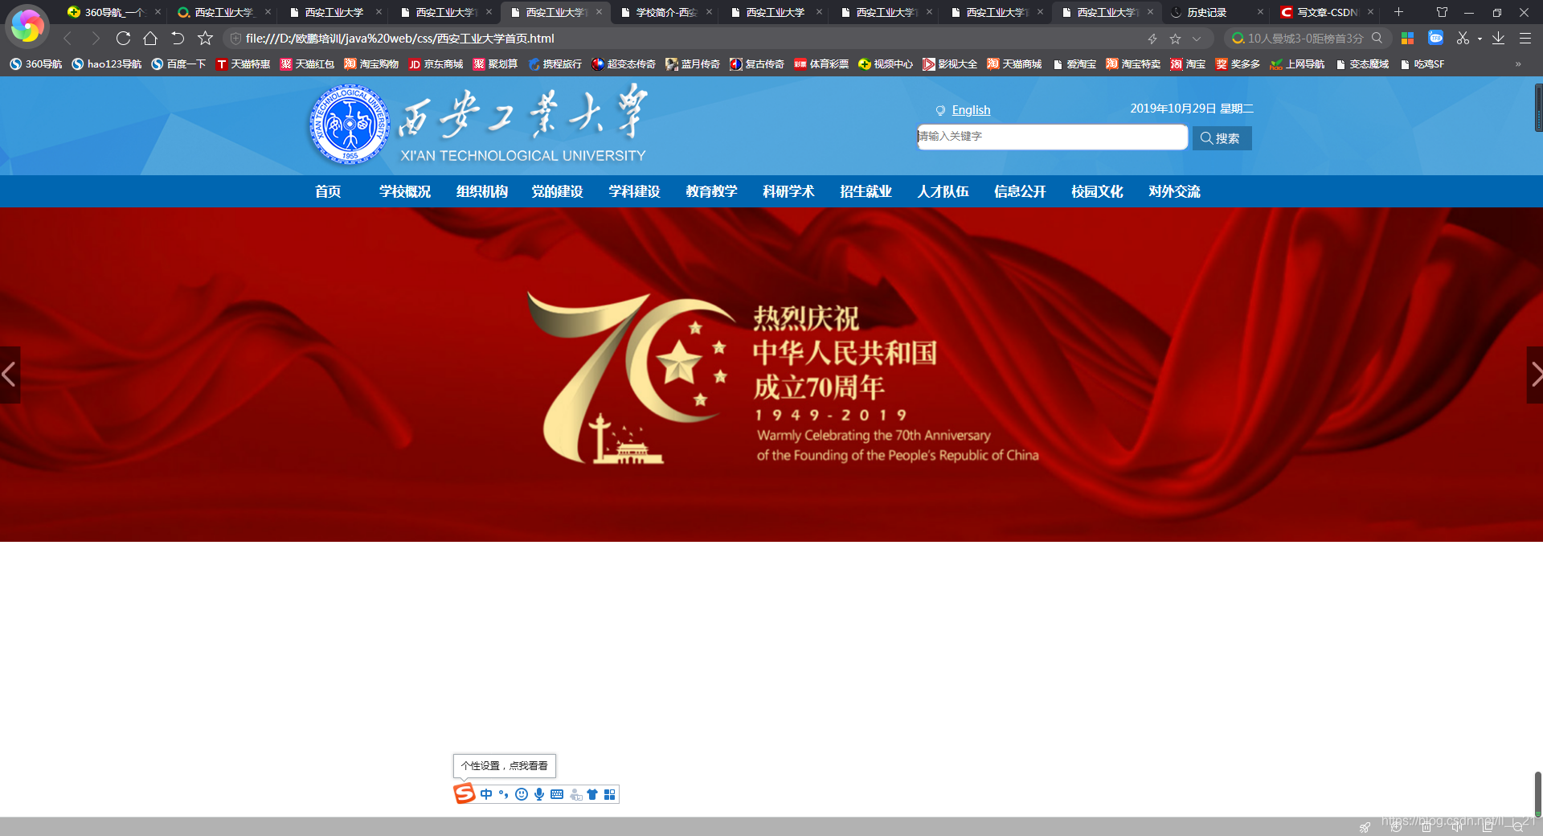
Task: Click the forward navigation arrow
Action: coord(96,38)
